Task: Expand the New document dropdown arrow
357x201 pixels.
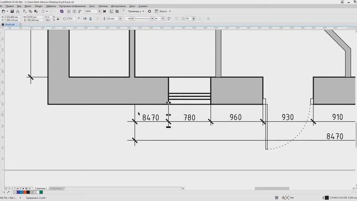Action: click(x=7, y=11)
